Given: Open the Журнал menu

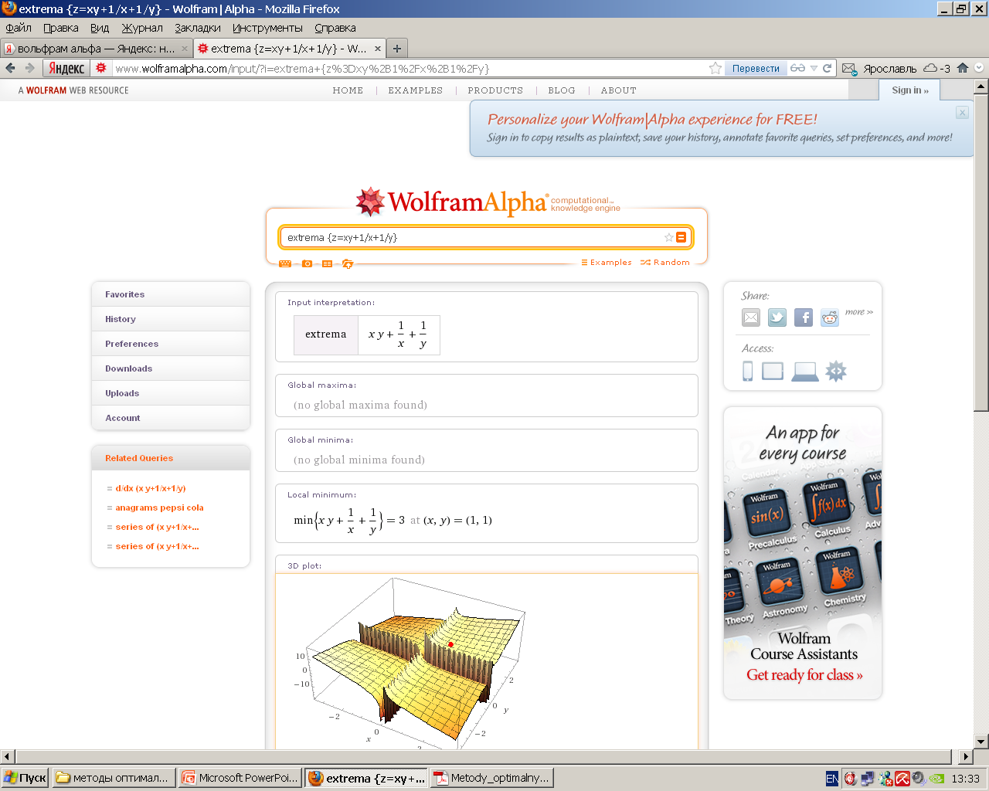Looking at the screenshot, I should pos(142,28).
